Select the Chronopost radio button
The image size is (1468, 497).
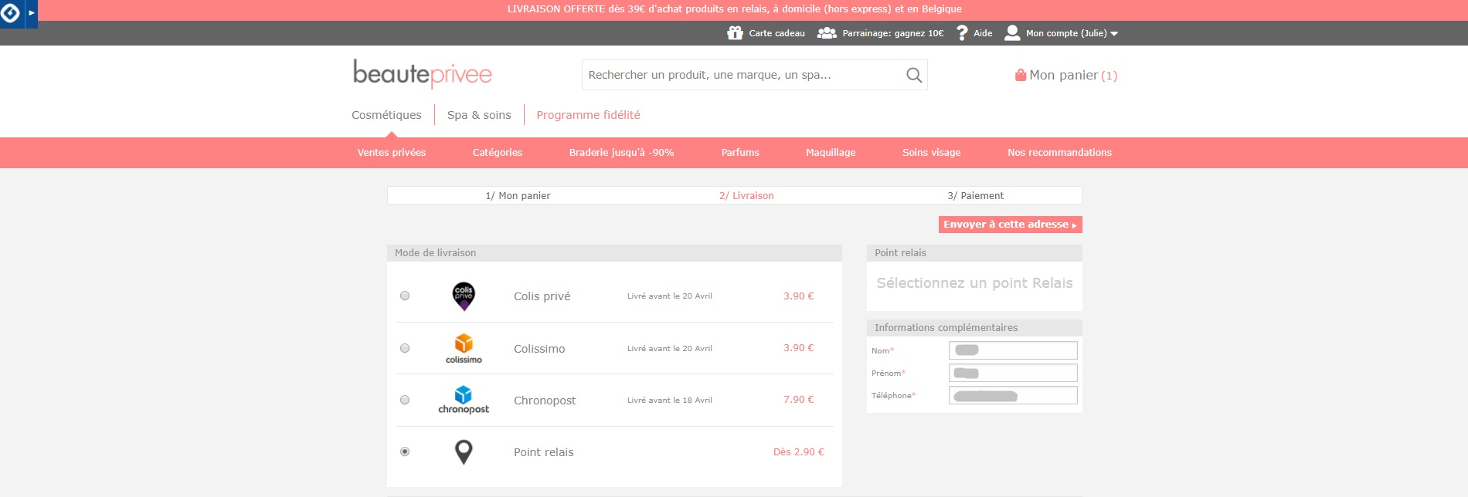[405, 400]
